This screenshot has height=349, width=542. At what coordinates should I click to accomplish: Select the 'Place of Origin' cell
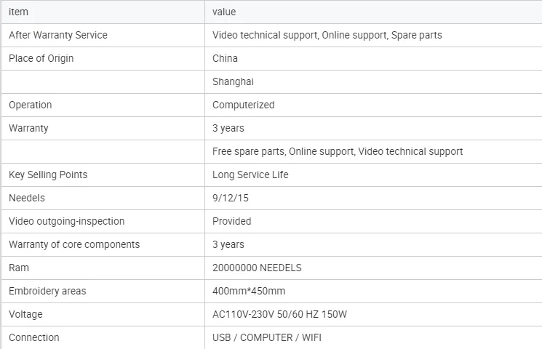pos(103,58)
